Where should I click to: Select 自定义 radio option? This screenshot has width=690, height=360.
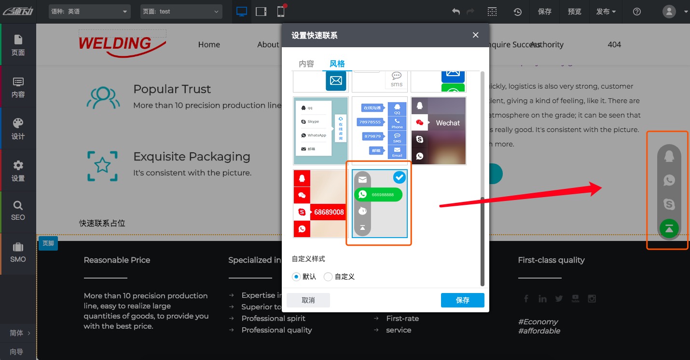coord(328,277)
